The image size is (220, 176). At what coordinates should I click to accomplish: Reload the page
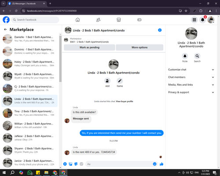[x=16, y=11]
